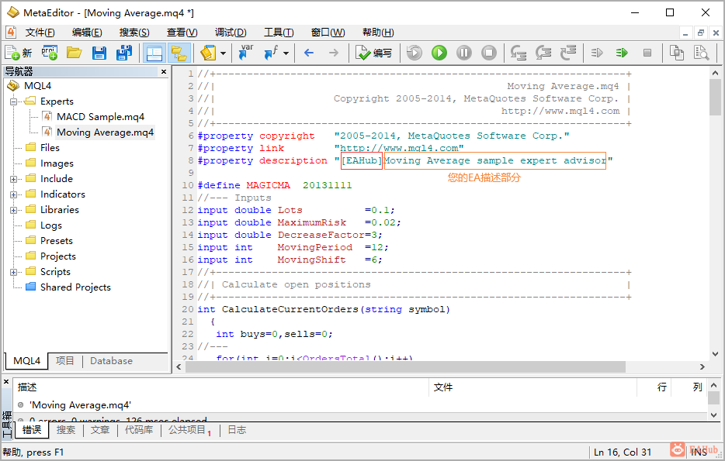This screenshot has width=725, height=461.
Task: Close the 导航器 navigator panel
Action: (164, 71)
